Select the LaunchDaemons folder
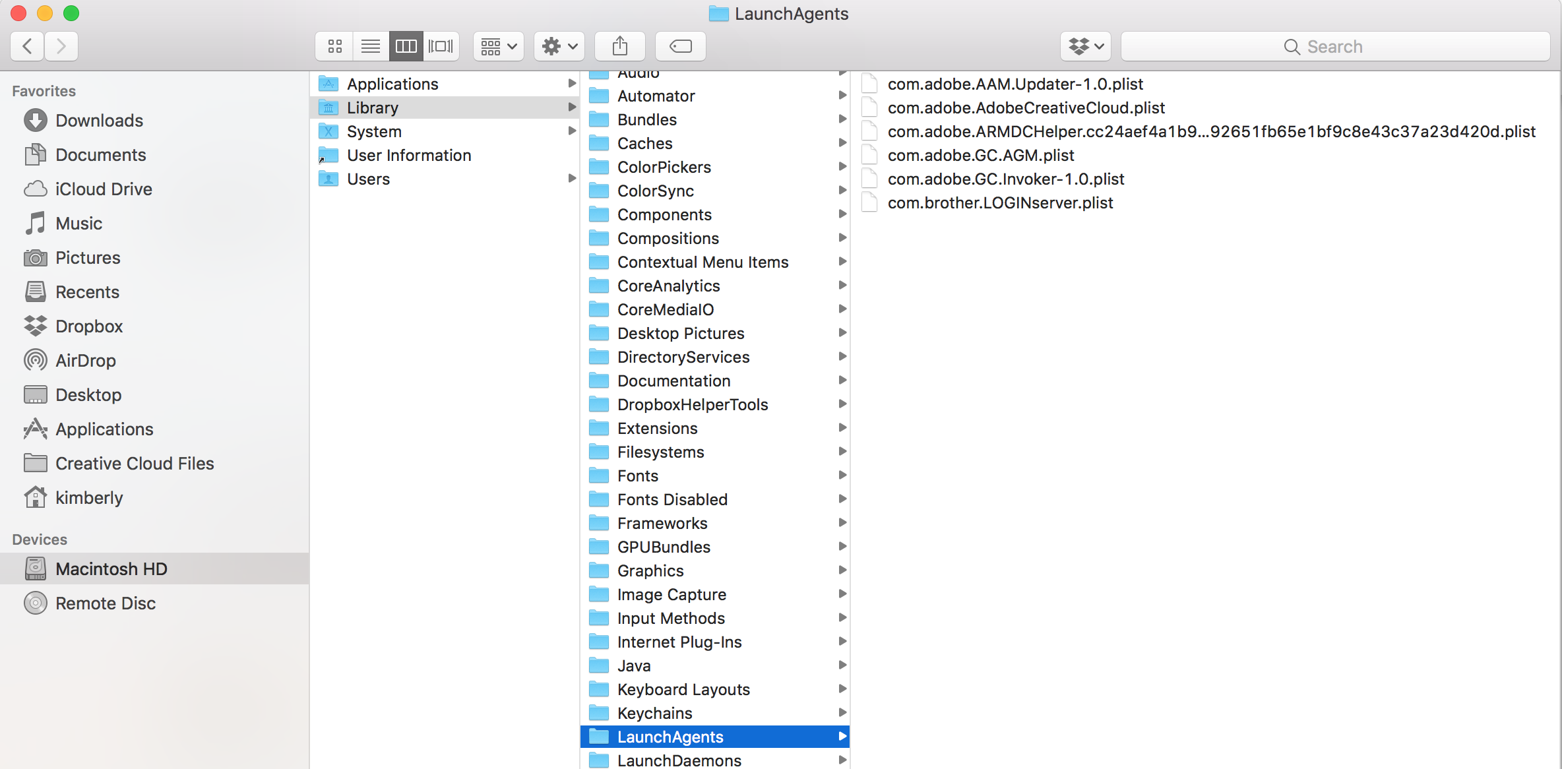1562x769 pixels. [679, 760]
